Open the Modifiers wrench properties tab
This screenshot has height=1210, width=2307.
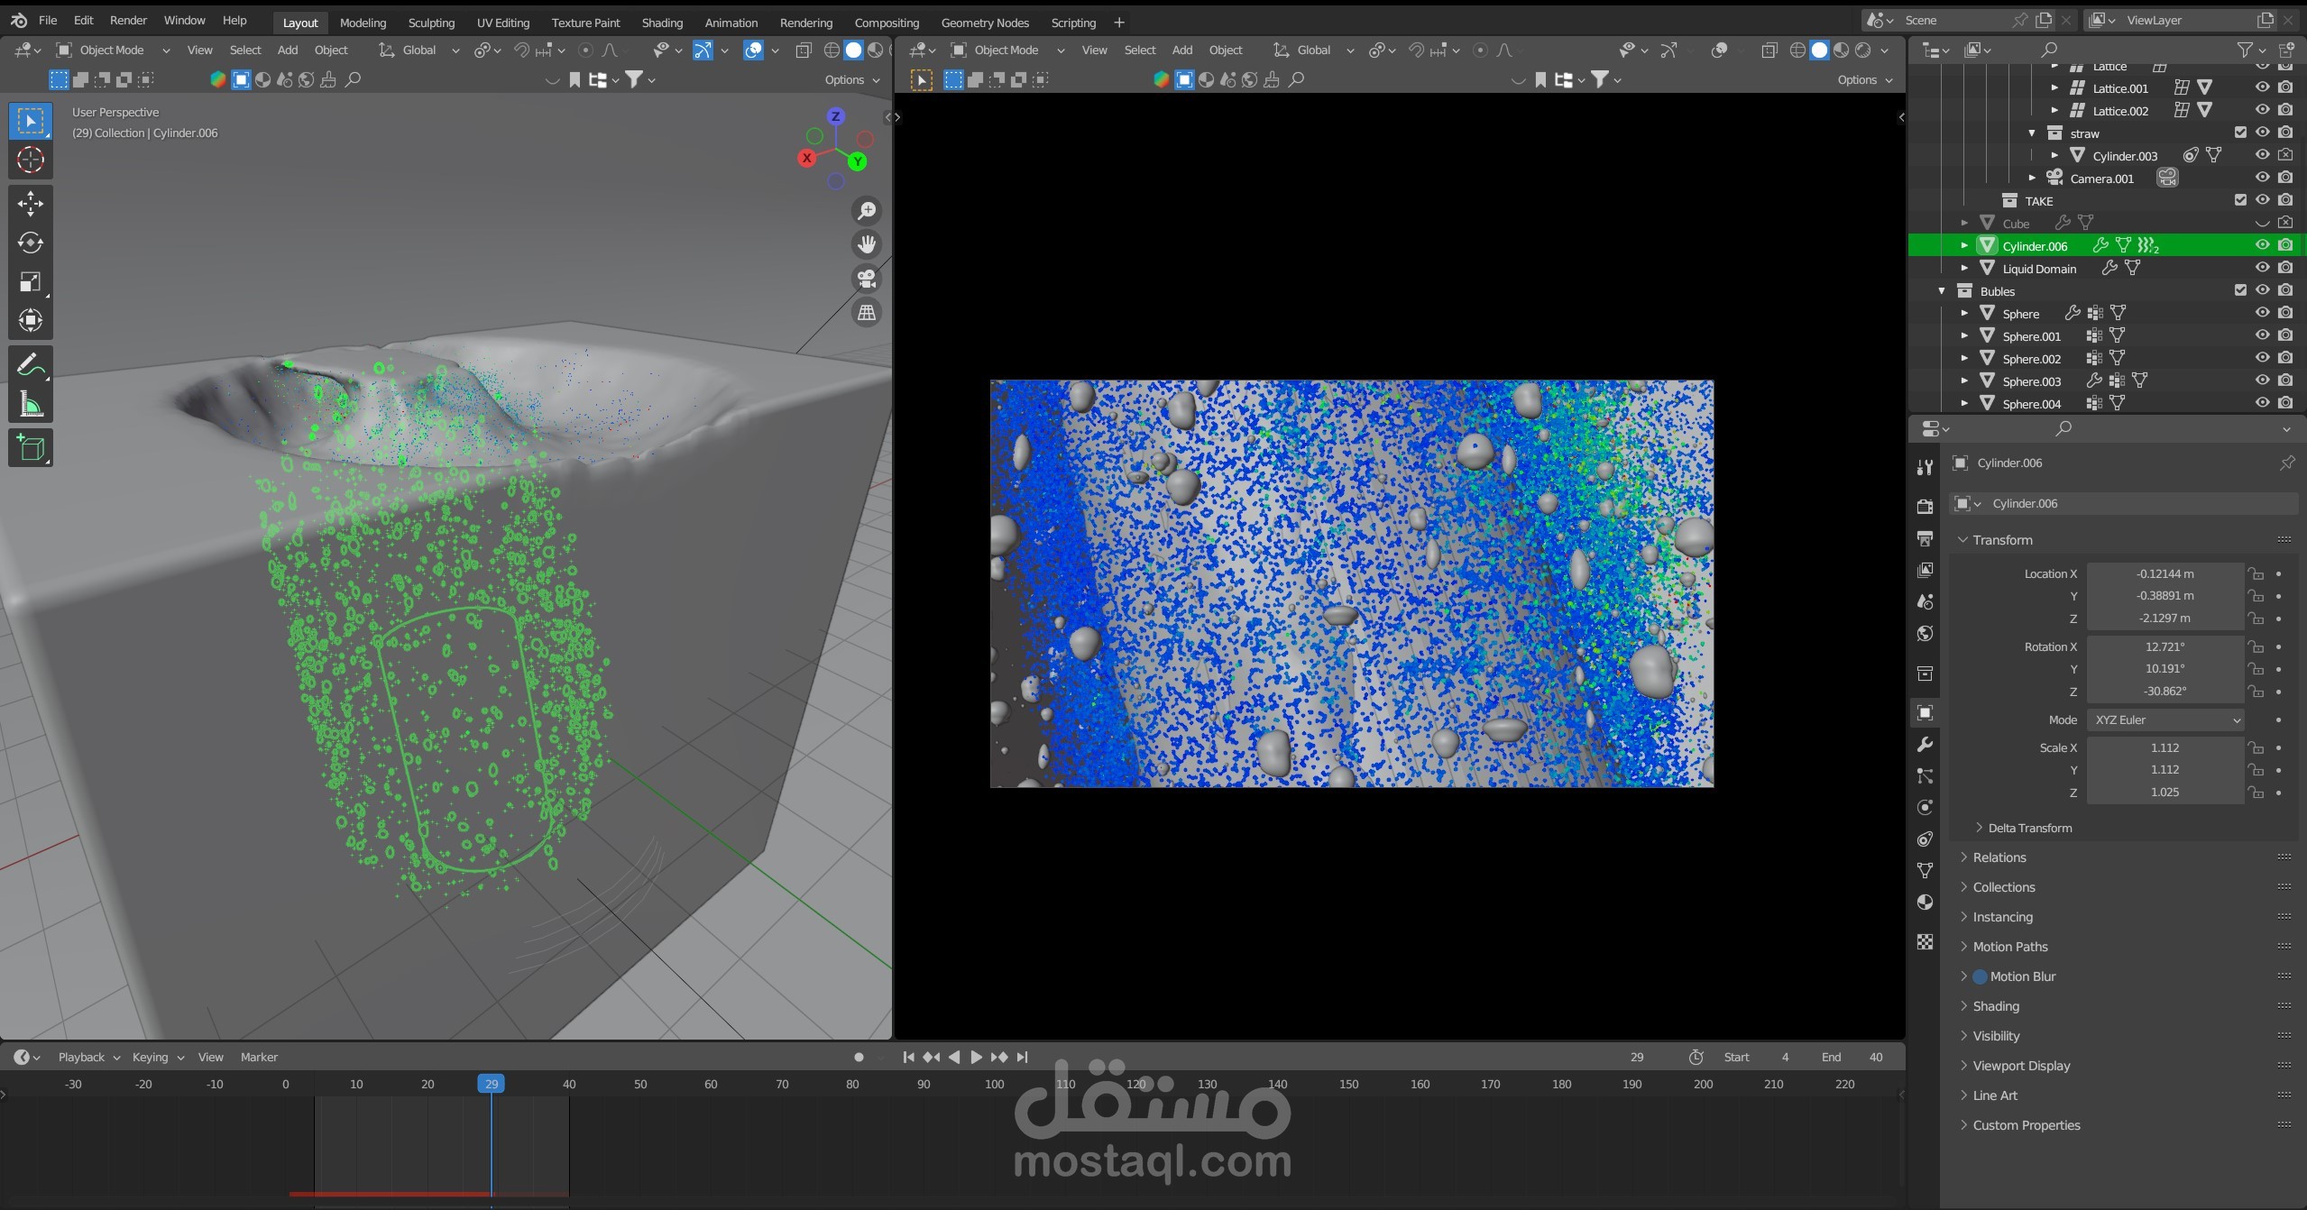(x=1925, y=745)
